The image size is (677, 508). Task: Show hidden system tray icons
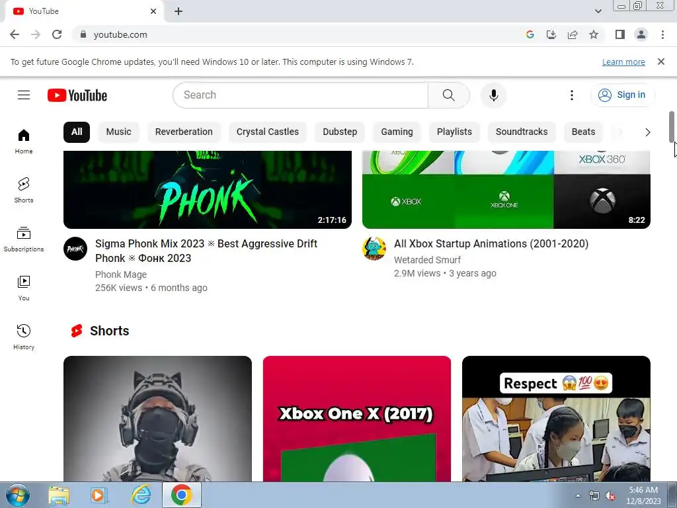[578, 495]
